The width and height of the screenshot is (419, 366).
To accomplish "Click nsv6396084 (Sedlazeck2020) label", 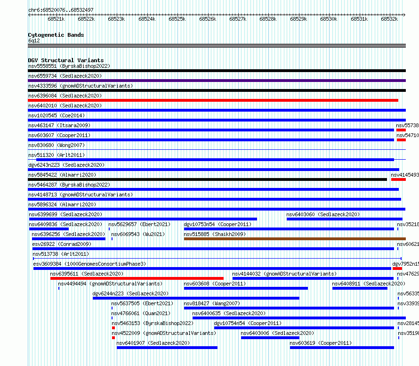I will (x=65, y=96).
